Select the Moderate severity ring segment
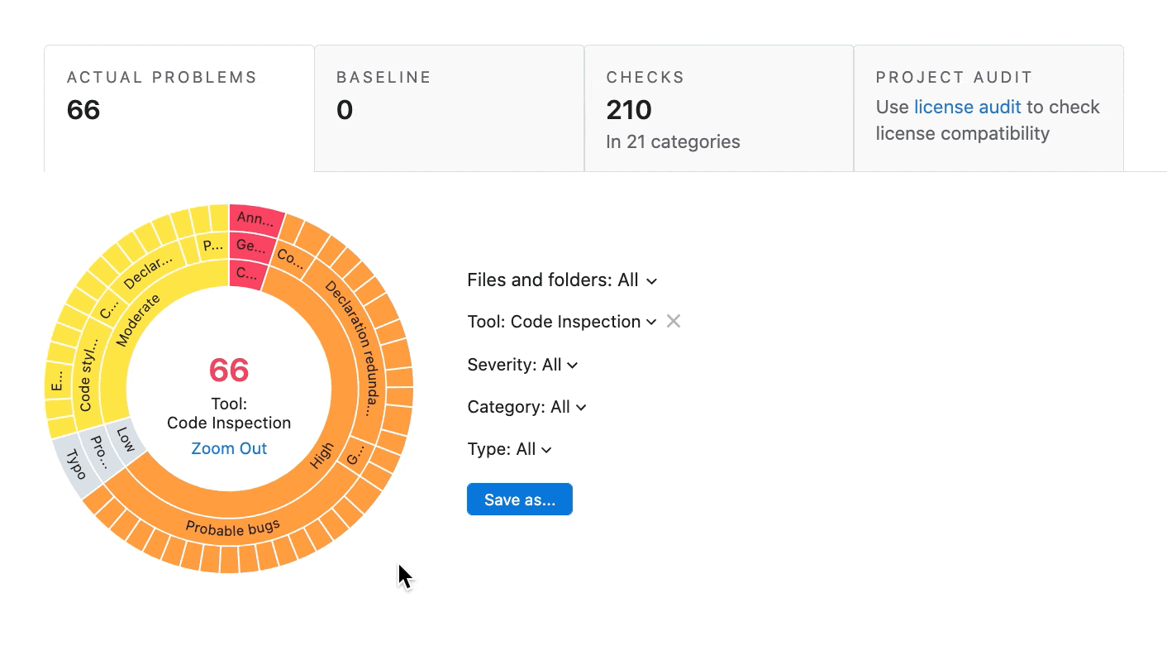The height and width of the screenshot is (660, 1167). (x=139, y=320)
